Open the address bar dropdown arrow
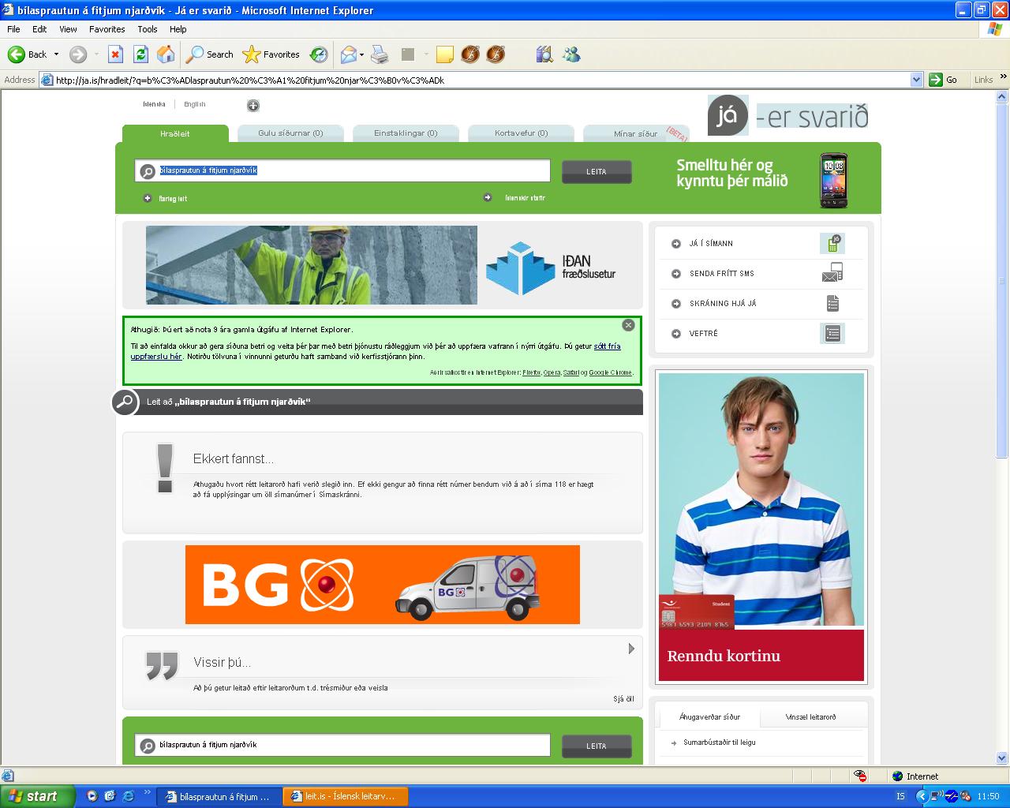 coord(916,80)
